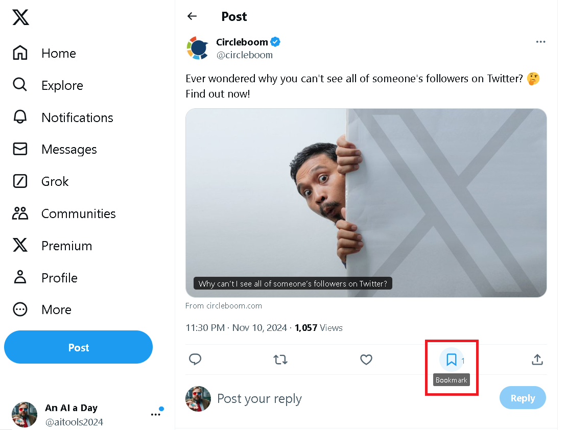Like the Circleboom post

pyautogui.click(x=366, y=360)
